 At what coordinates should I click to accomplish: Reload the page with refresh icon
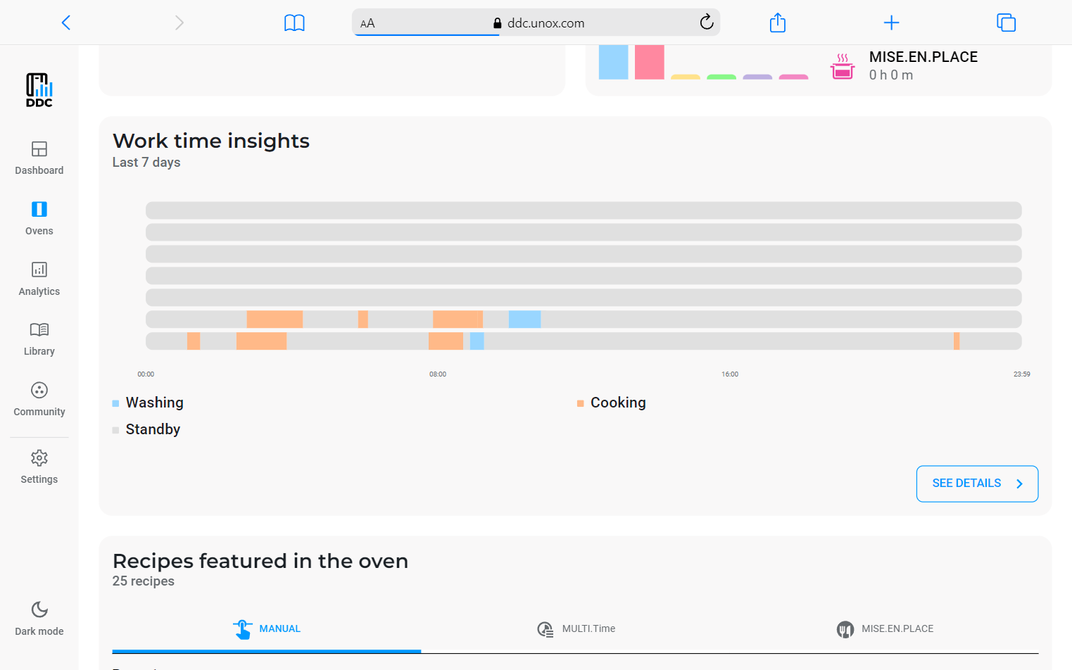pyautogui.click(x=707, y=23)
